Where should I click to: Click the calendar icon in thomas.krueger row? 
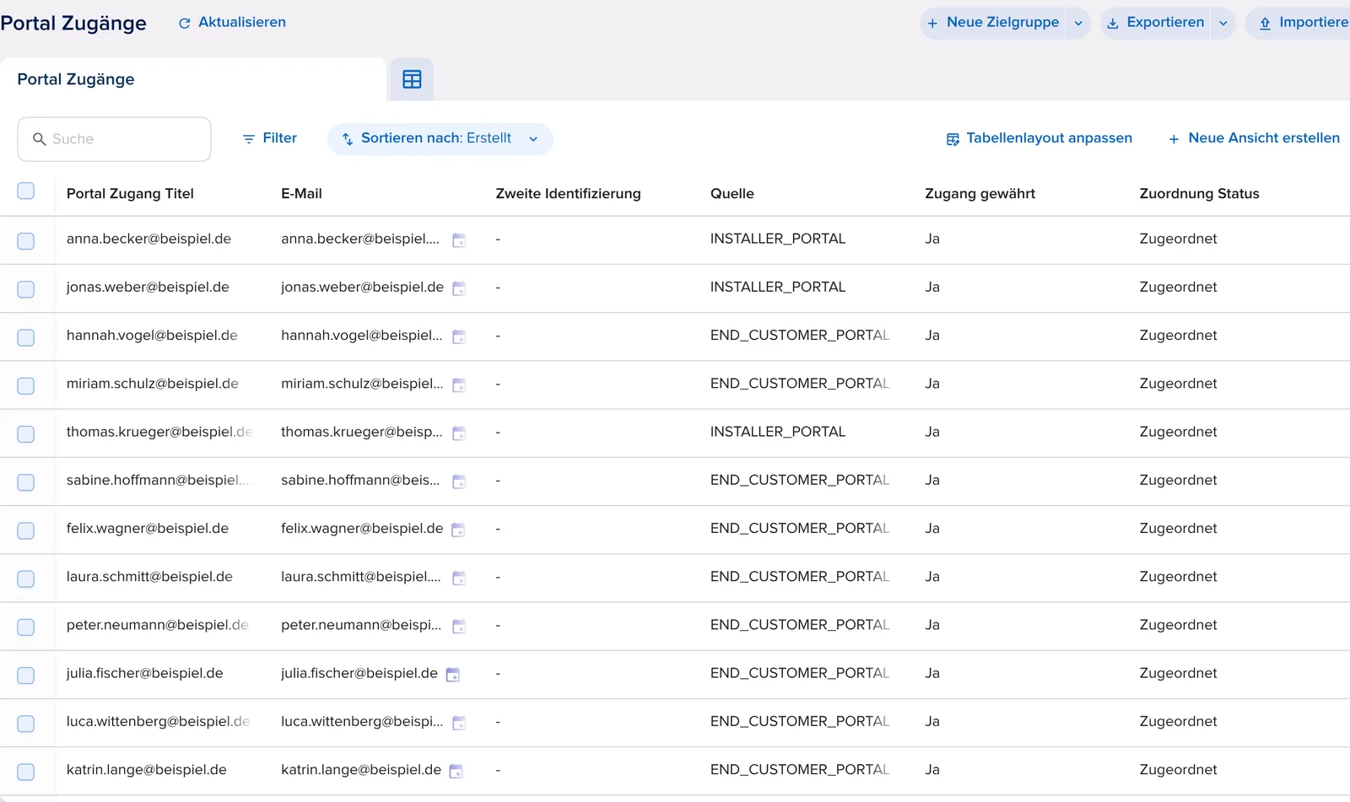click(459, 433)
